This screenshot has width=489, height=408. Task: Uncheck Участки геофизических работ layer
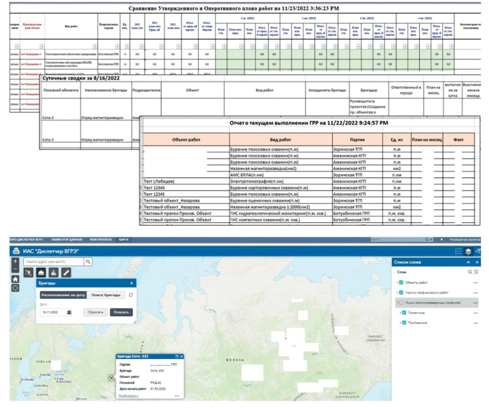(x=401, y=292)
